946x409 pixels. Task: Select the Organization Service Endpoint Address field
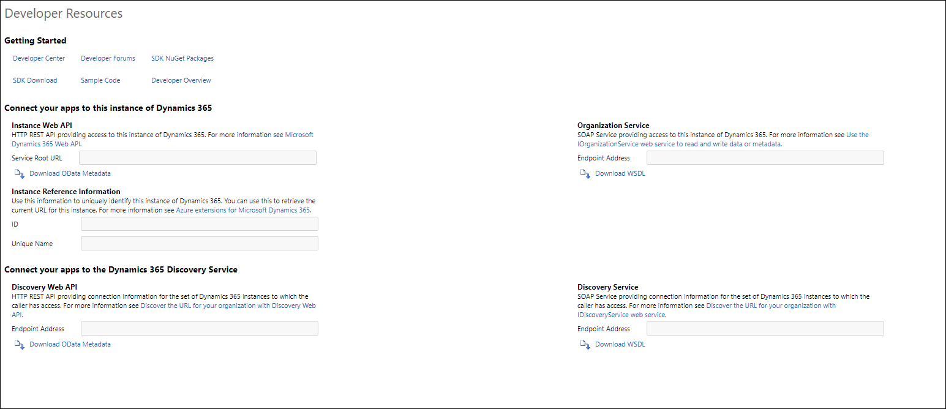tap(765, 158)
